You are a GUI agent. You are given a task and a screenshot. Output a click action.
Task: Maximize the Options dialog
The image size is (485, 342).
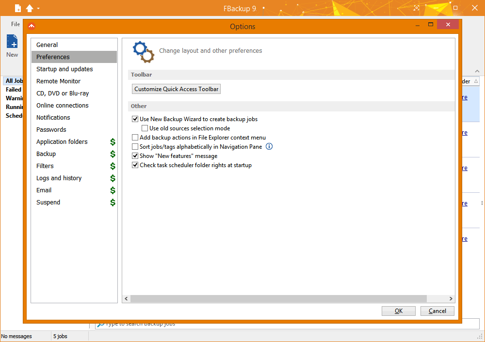pos(431,24)
